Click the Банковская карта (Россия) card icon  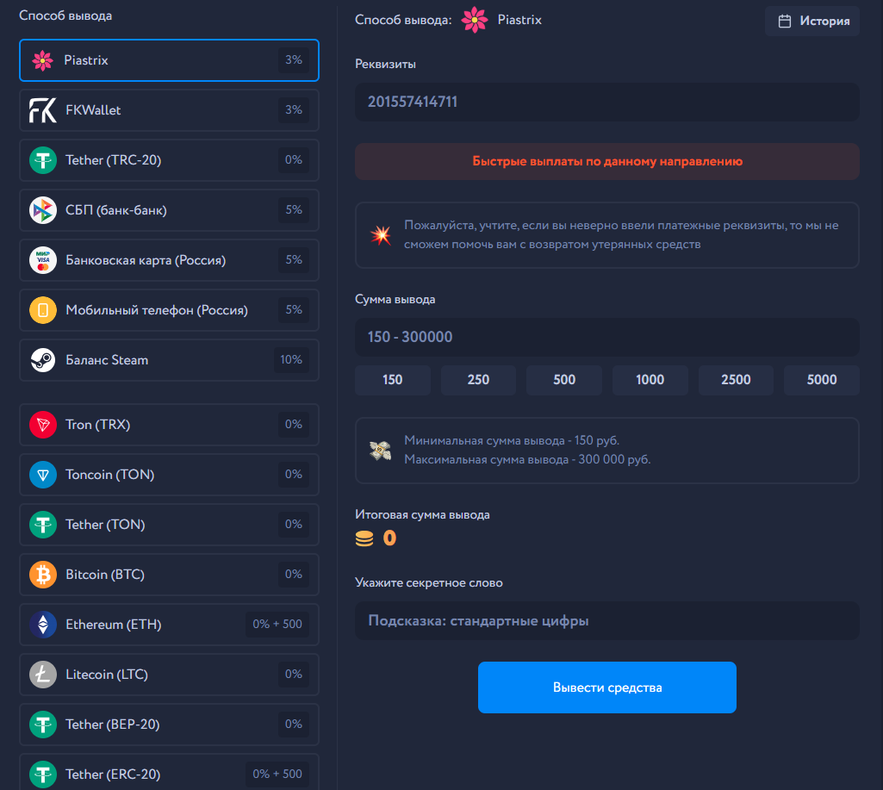(x=43, y=260)
